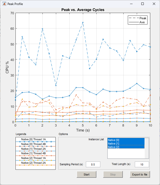Click the MATLAB icon in the title bar
Viewport: 160px width, 185px height.
point(4,4)
